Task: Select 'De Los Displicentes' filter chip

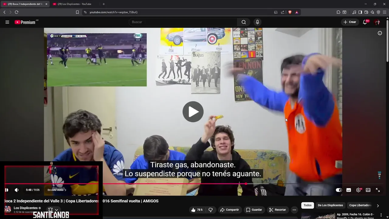Action: (x=330, y=205)
